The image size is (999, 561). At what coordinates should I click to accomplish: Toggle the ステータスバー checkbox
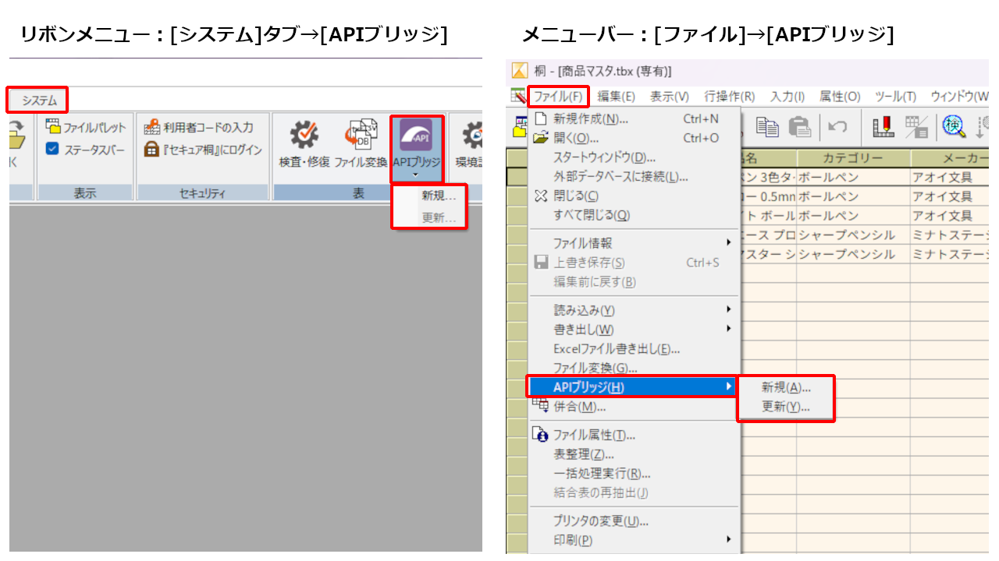click(52, 150)
